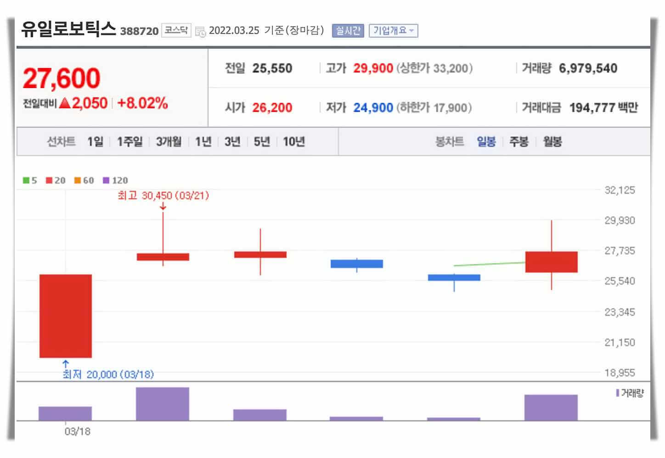Click the 고가 value 29,900

pyautogui.click(x=373, y=68)
